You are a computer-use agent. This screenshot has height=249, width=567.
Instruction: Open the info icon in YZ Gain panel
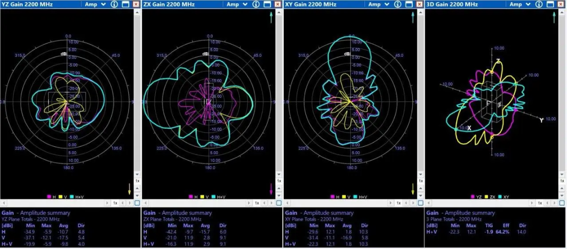tap(114, 4)
